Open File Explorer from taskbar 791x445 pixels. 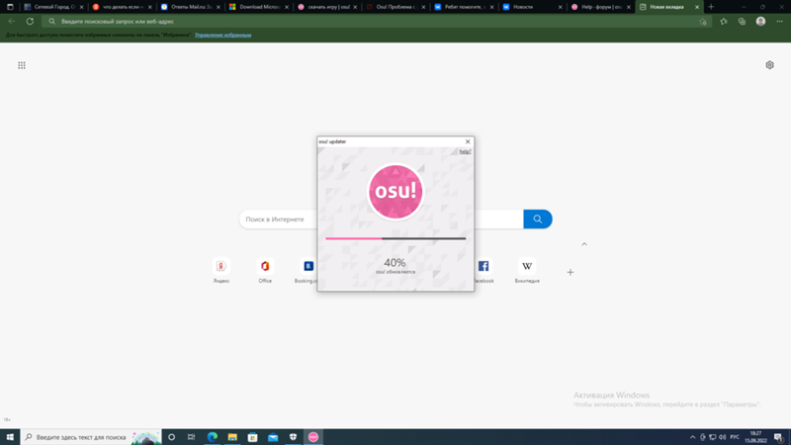click(x=232, y=437)
